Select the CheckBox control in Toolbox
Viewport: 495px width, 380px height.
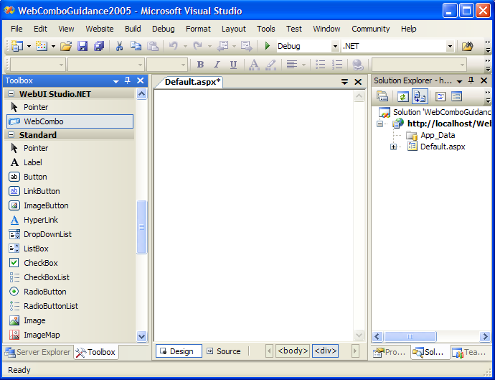tap(40, 263)
